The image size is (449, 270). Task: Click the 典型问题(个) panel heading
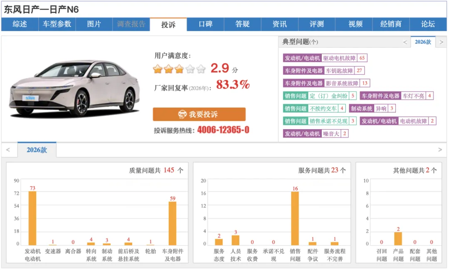(x=300, y=42)
